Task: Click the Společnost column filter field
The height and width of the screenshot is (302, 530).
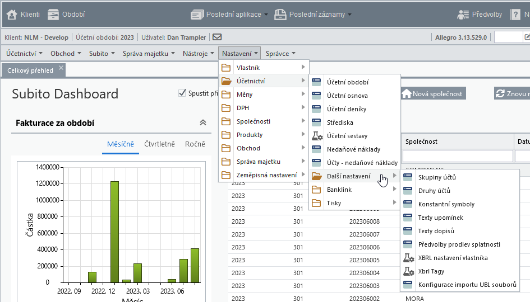Action: pyautogui.click(x=458, y=155)
